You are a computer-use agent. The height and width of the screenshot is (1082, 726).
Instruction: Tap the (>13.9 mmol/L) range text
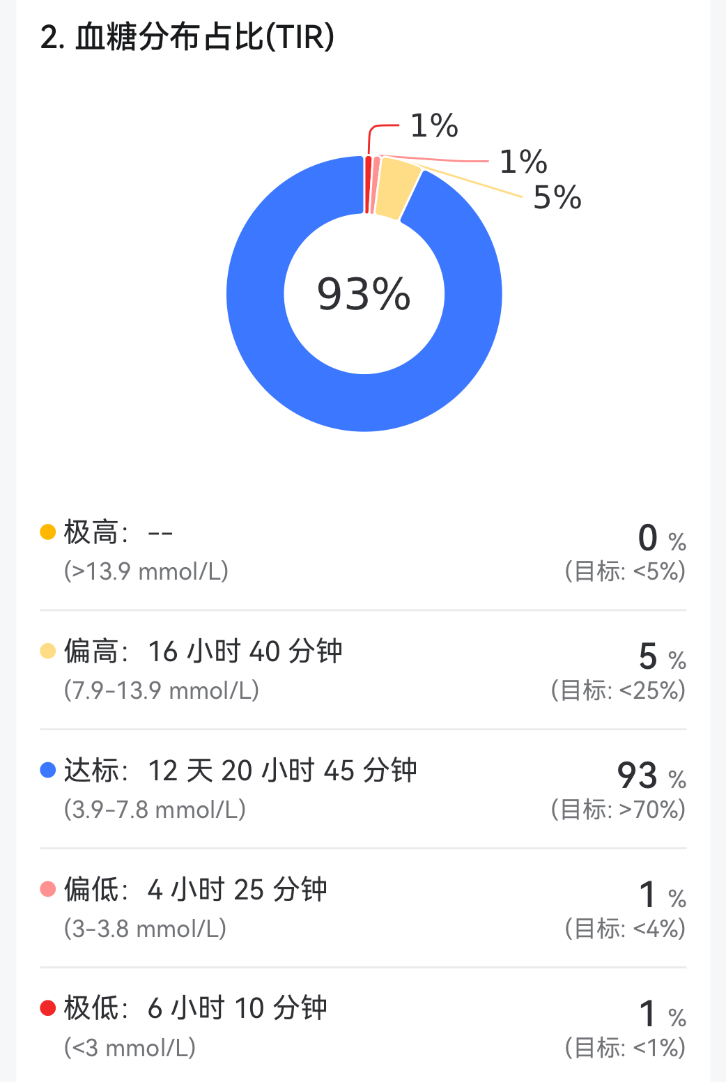point(146,571)
